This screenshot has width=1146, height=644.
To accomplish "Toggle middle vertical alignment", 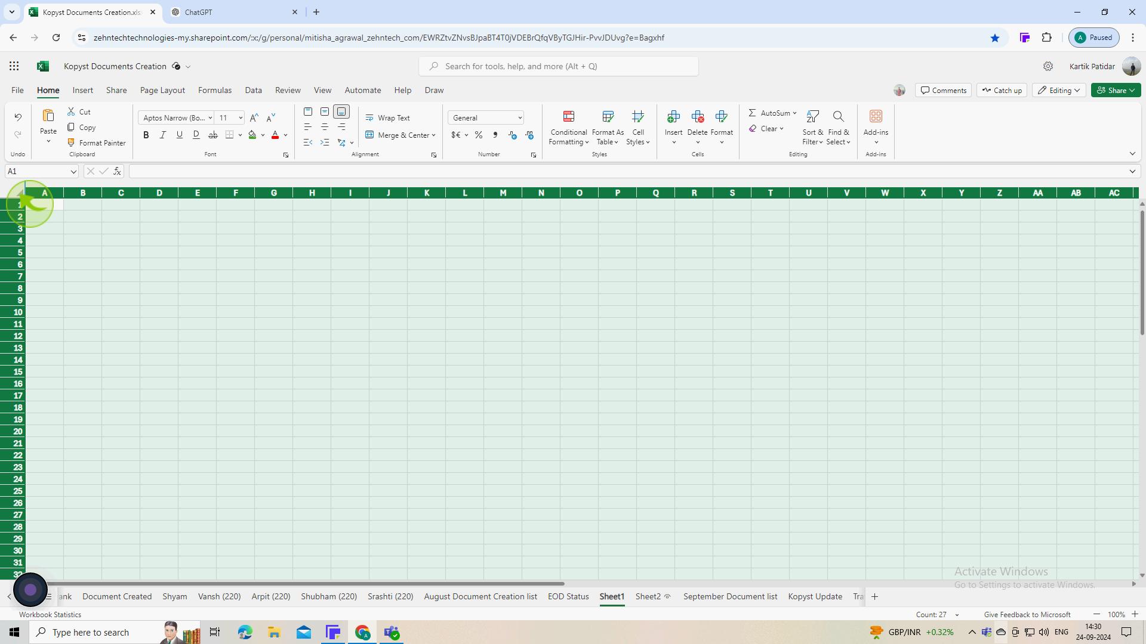I will click(325, 112).
